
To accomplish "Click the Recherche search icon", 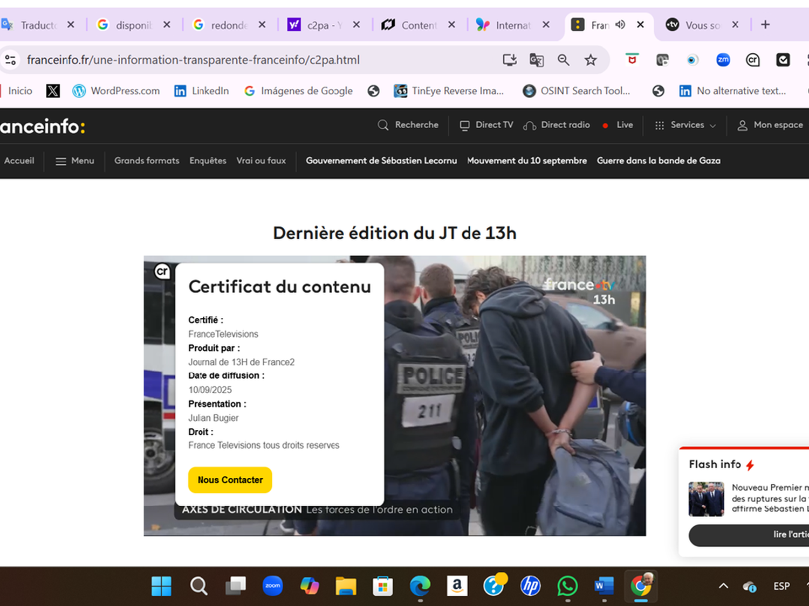I will 383,125.
